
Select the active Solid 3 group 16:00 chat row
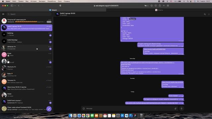pyautogui.click(x=26, y=27)
